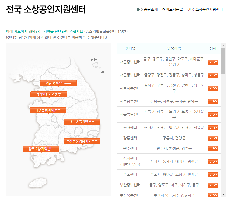Click the 서울남부센터 name cell
The image size is (233, 207).
pyautogui.click(x=130, y=102)
